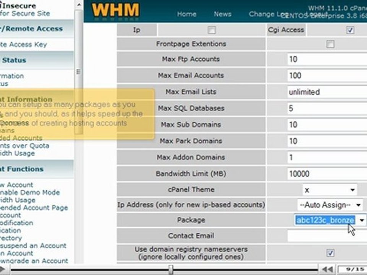Open Suspended Account Page sidebar link

point(34,208)
